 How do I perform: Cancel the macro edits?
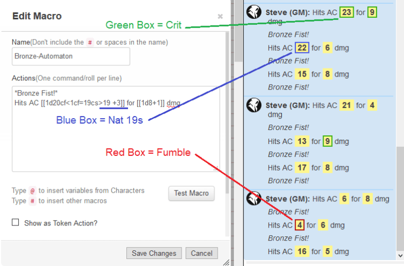pyautogui.click(x=201, y=253)
